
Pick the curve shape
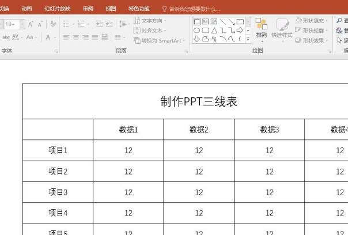click(231, 39)
